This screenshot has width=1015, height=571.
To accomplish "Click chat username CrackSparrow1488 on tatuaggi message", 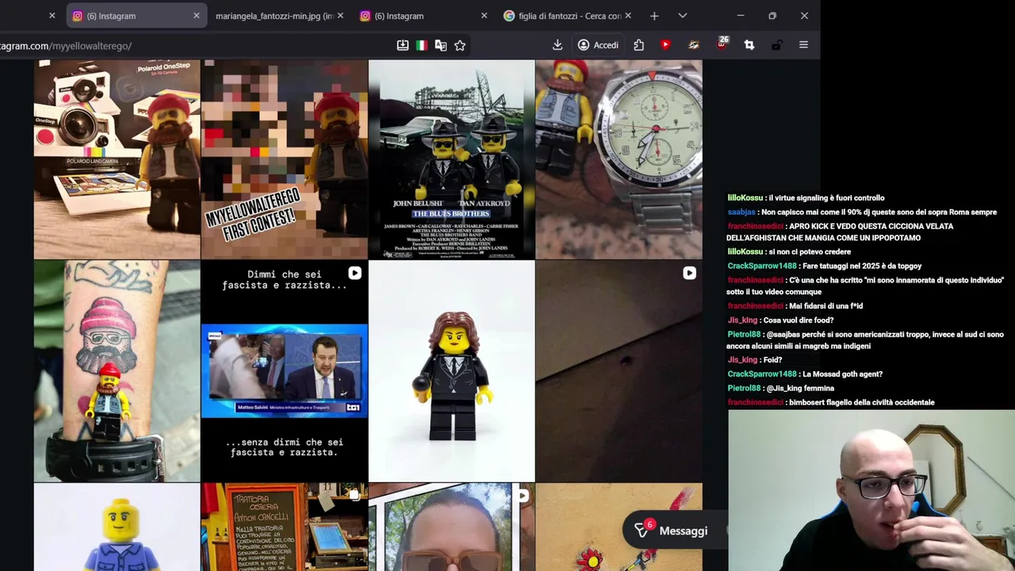I will (761, 266).
